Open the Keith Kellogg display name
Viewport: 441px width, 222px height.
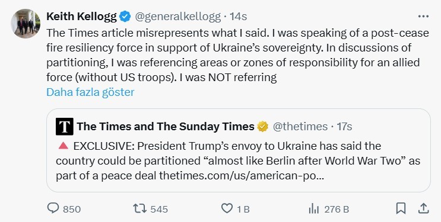tap(81, 17)
